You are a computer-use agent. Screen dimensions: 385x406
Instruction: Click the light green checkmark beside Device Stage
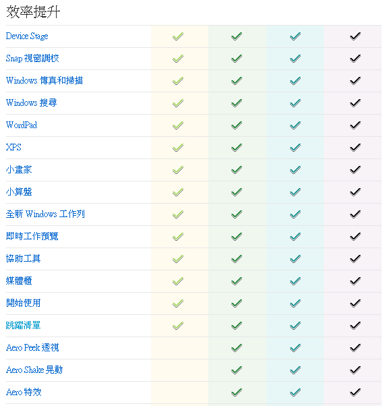coord(178,36)
